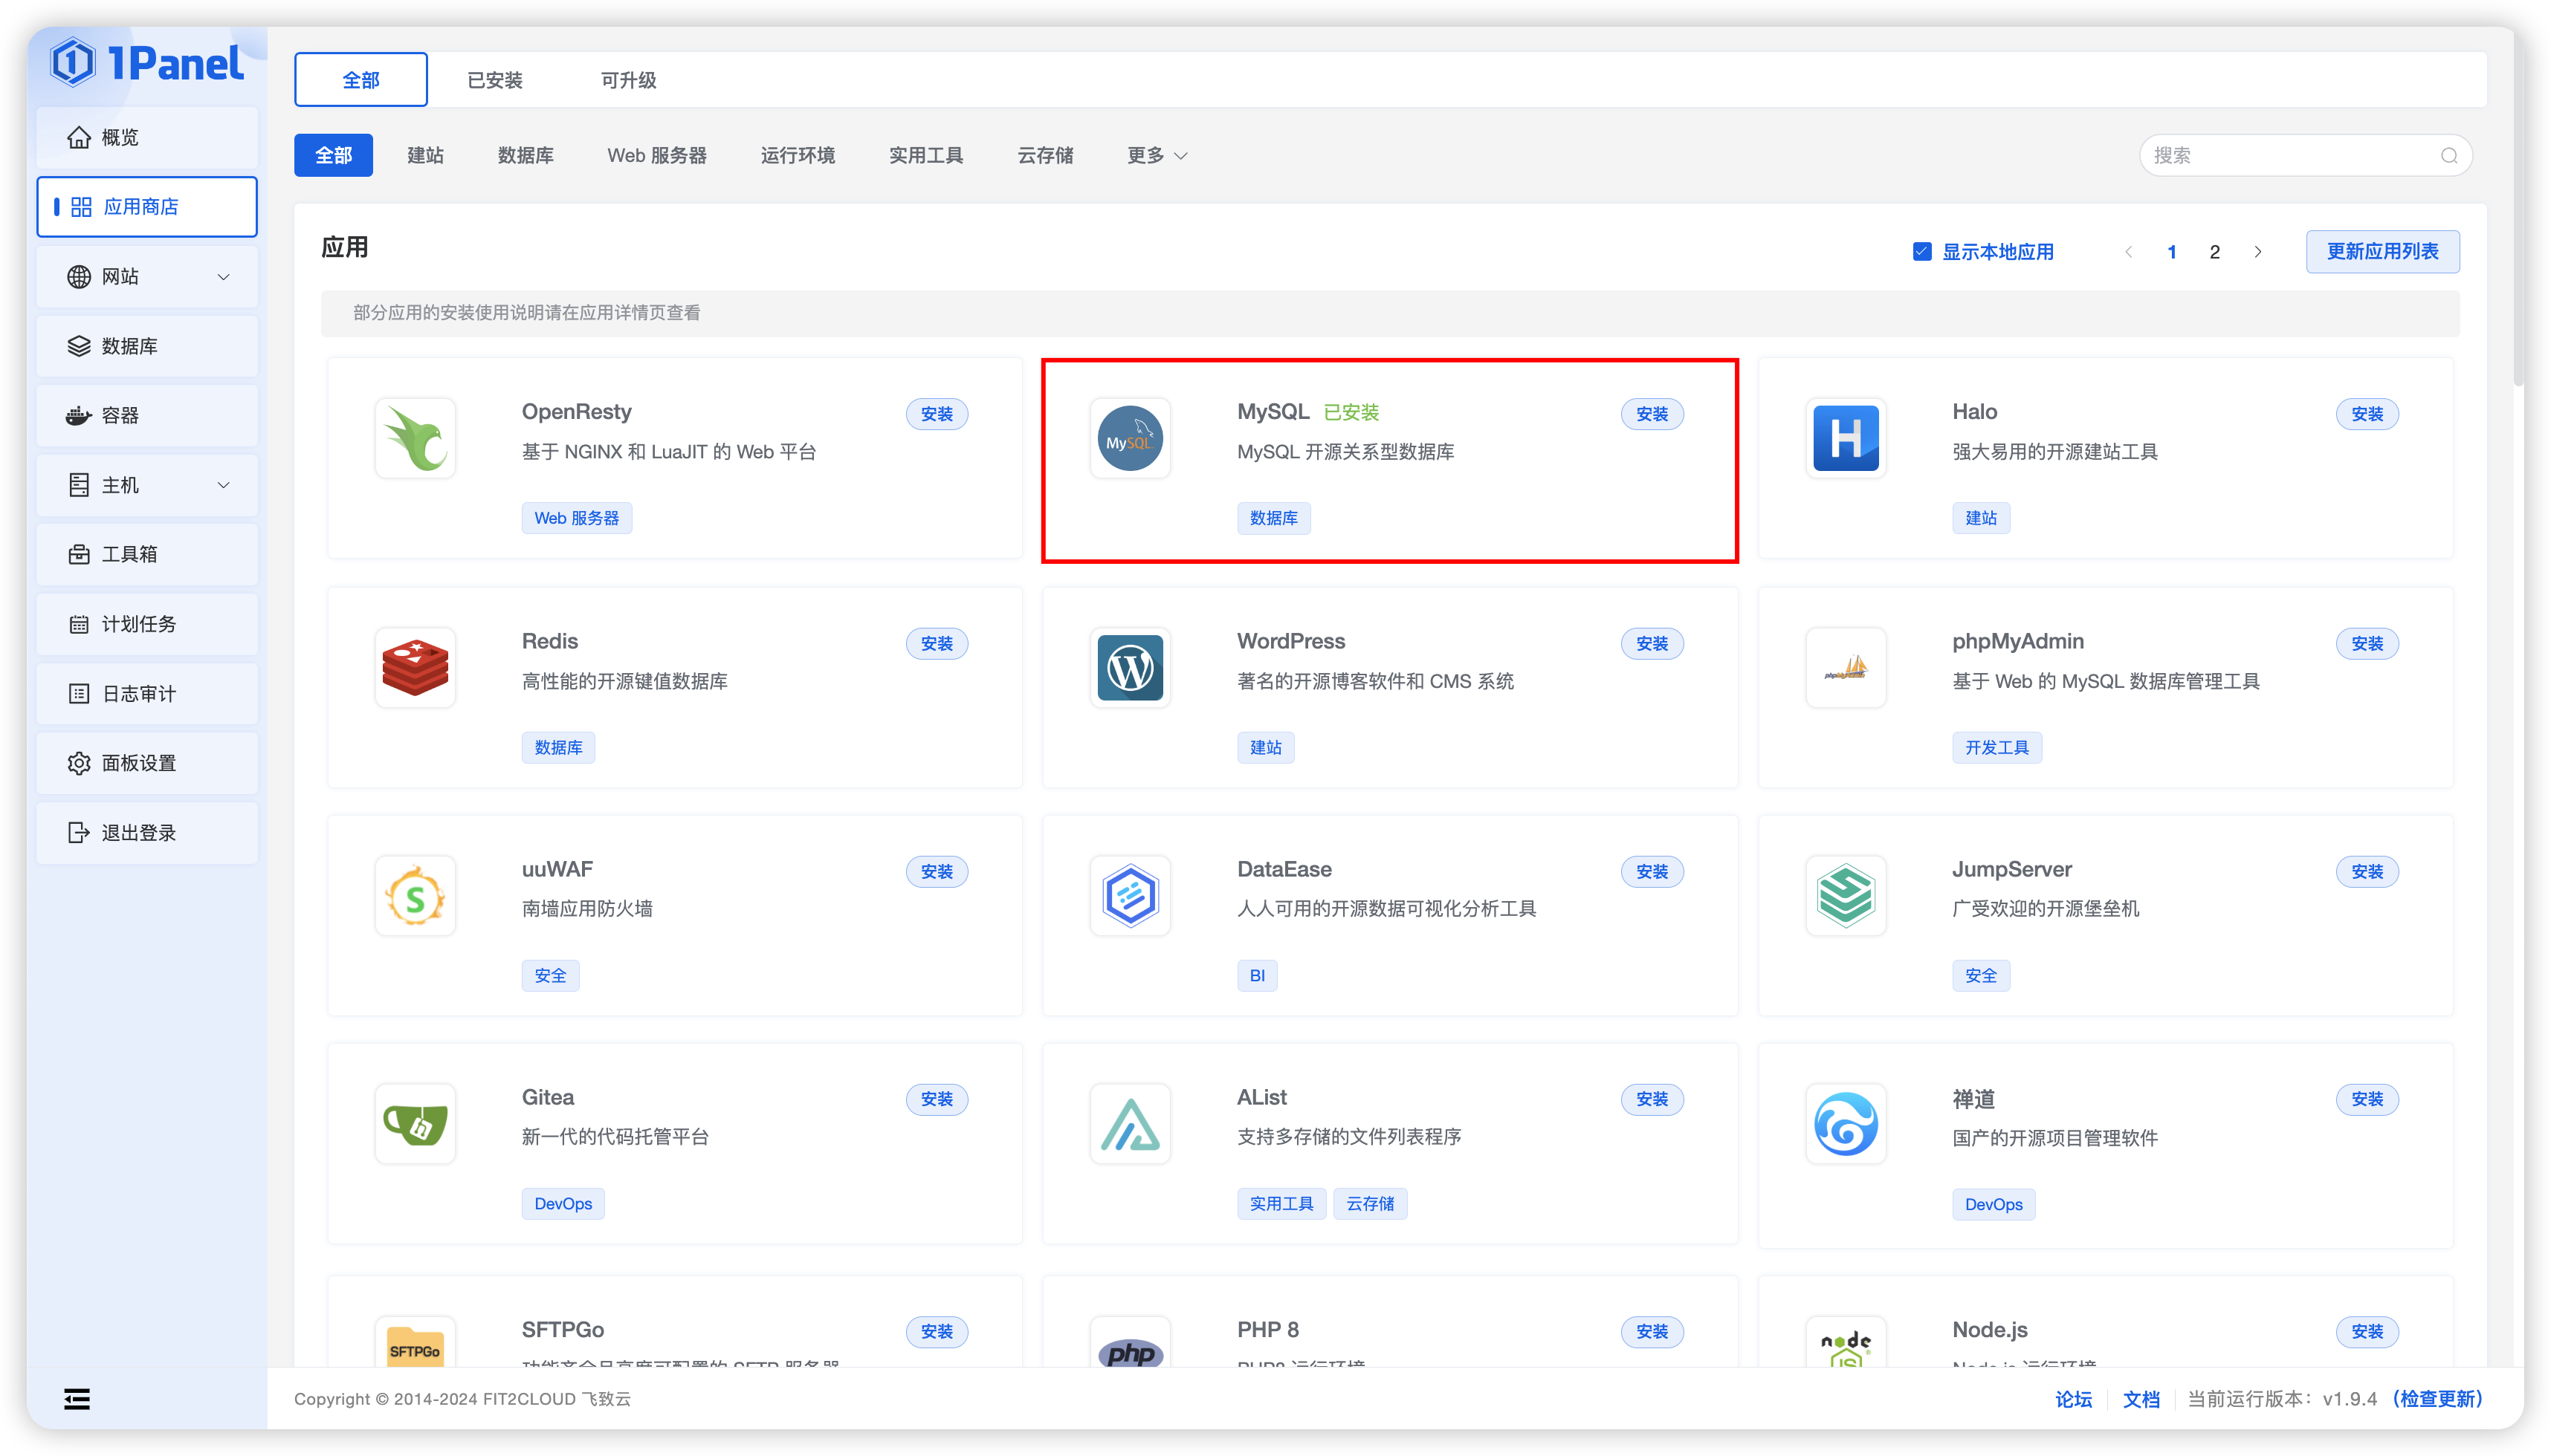Open the MySQL app icon
The width and height of the screenshot is (2551, 1456).
click(x=1130, y=438)
